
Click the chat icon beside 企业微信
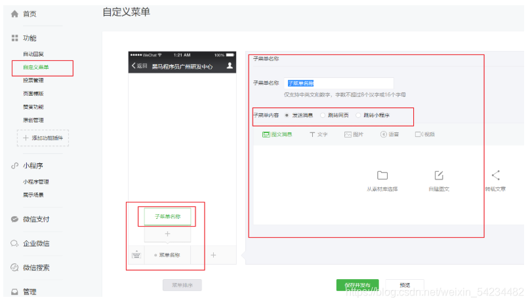14,243
